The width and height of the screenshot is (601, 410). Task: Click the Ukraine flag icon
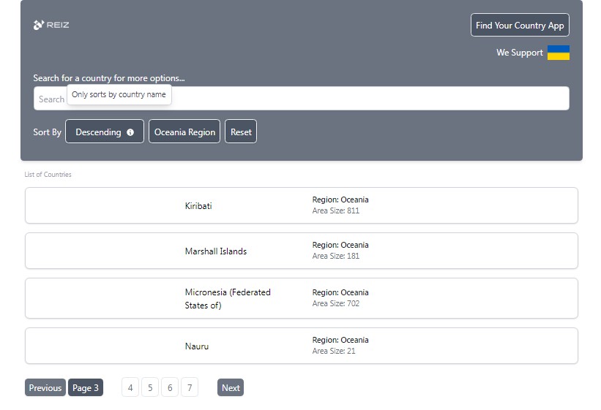point(558,53)
